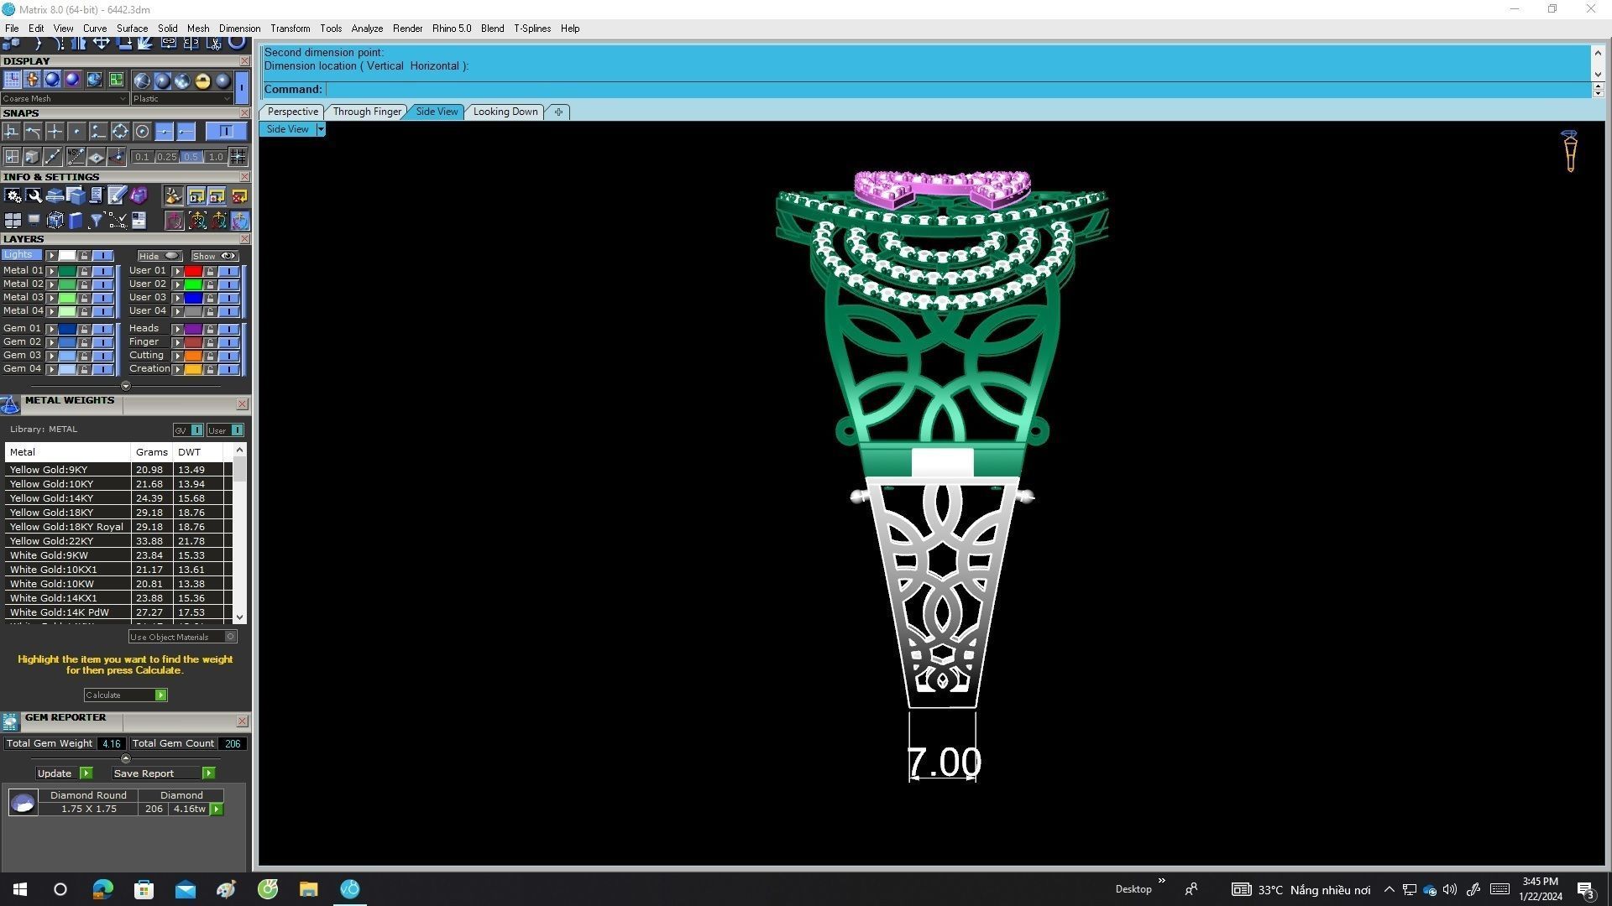Select the 0.25 grid snap increment
Image resolution: width=1612 pixels, height=906 pixels.
166,157
